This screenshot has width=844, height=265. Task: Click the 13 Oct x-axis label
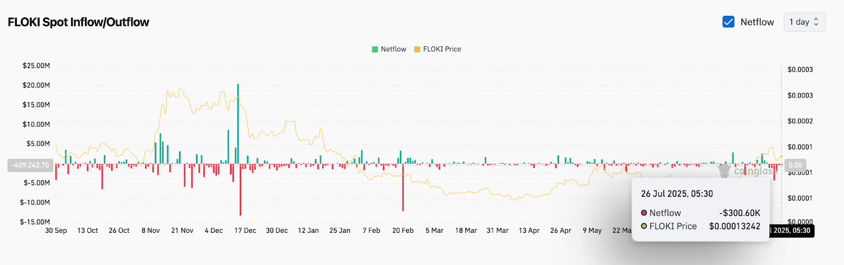pos(88,231)
